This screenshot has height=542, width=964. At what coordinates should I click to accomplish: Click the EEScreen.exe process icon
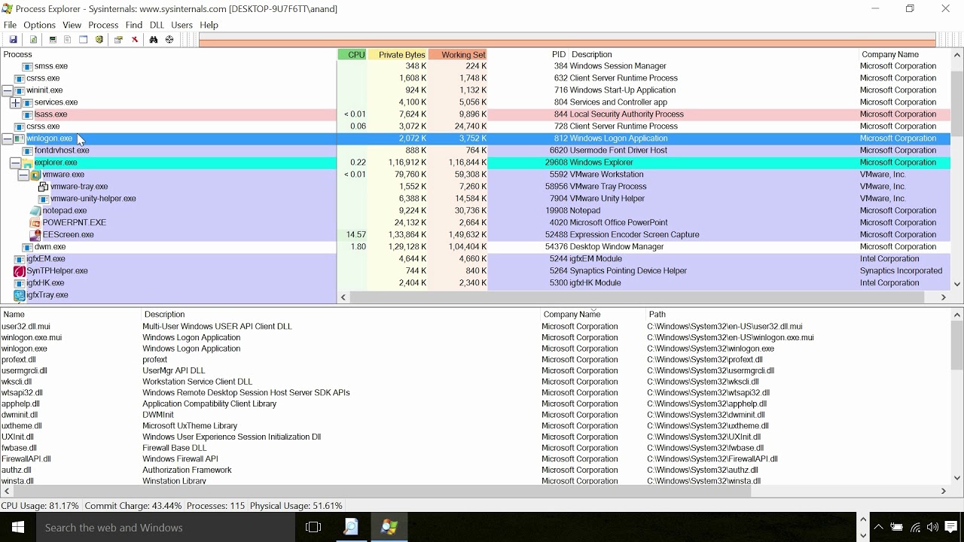(x=35, y=235)
